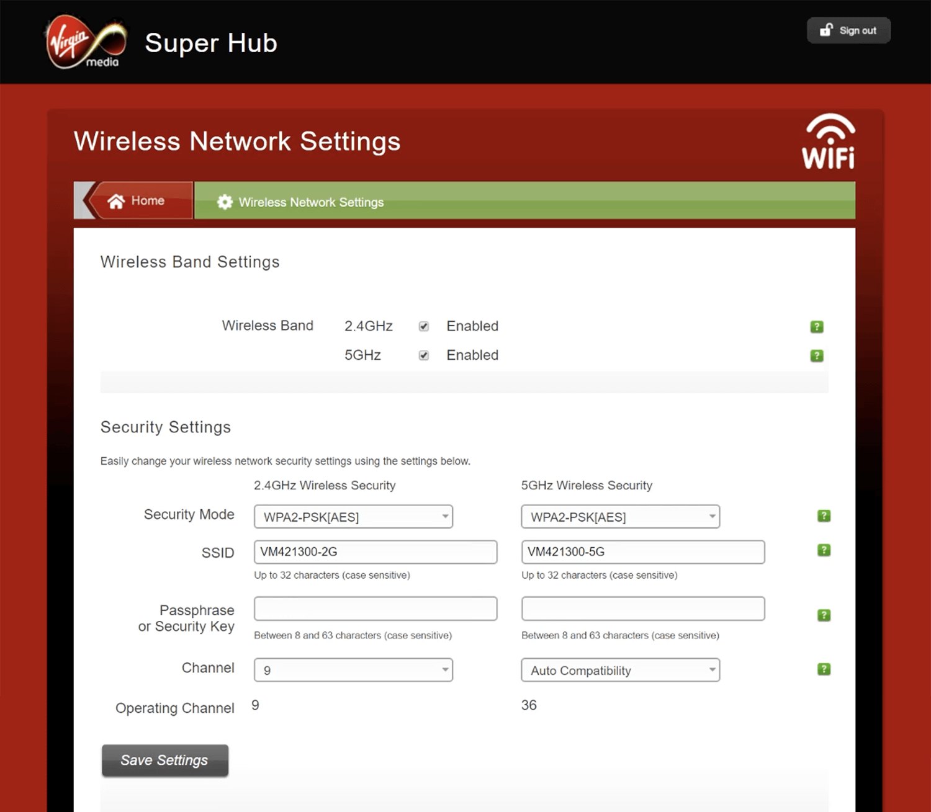Open help for Passphrase or Security Key
Screen dimensions: 931x812
point(824,615)
